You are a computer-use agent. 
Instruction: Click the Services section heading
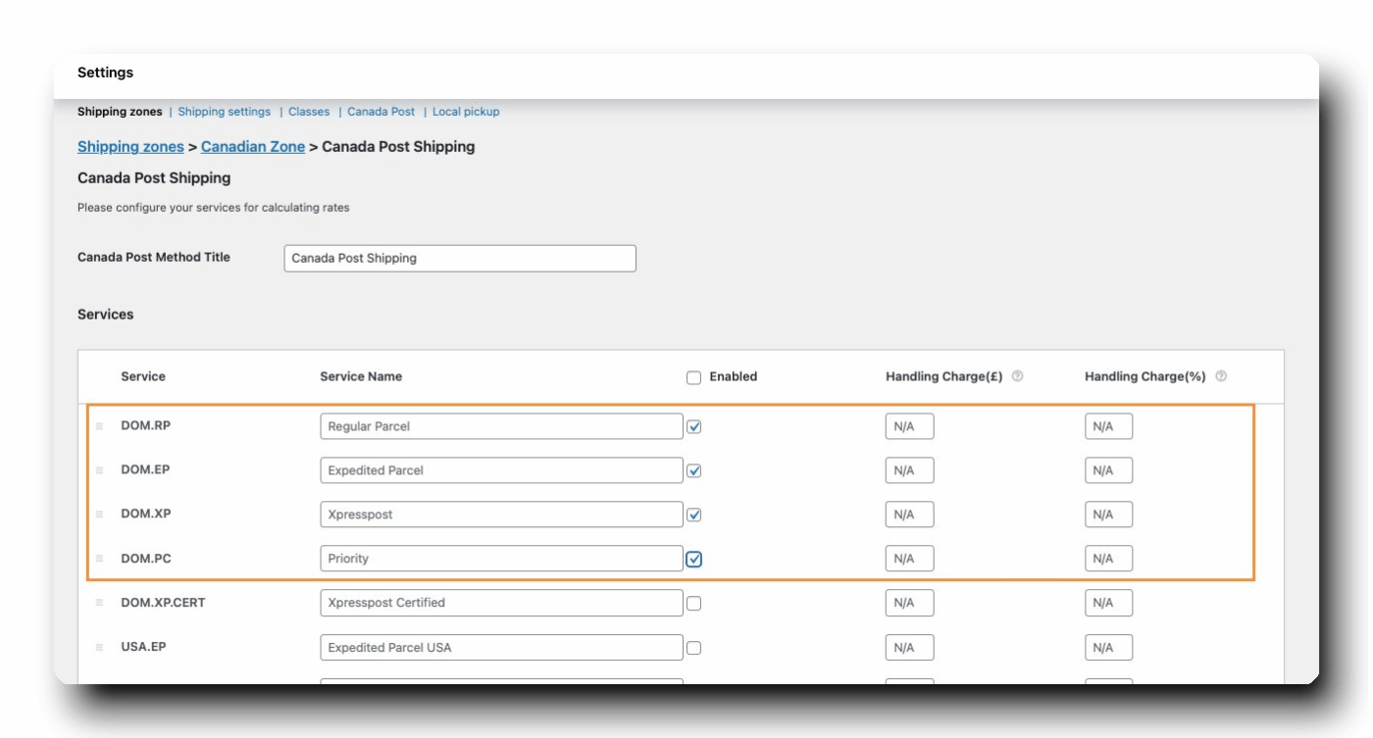pyautogui.click(x=106, y=315)
